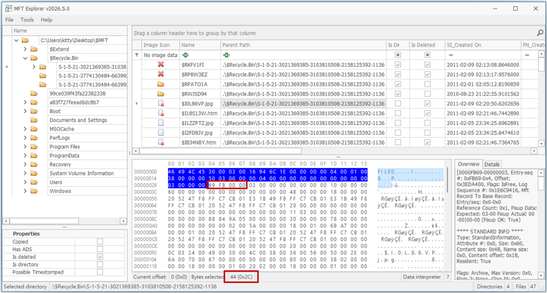Viewport: 547px width, 293px height.
Task: Click the folder icon for $RPATO1A row
Action: [x=161, y=84]
